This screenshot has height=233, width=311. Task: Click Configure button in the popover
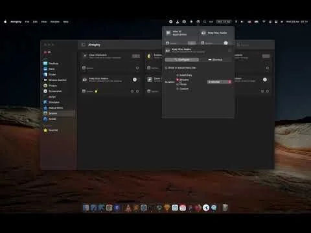(x=182, y=60)
